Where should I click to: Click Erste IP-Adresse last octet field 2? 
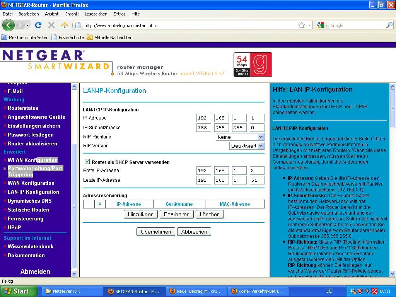(257, 171)
